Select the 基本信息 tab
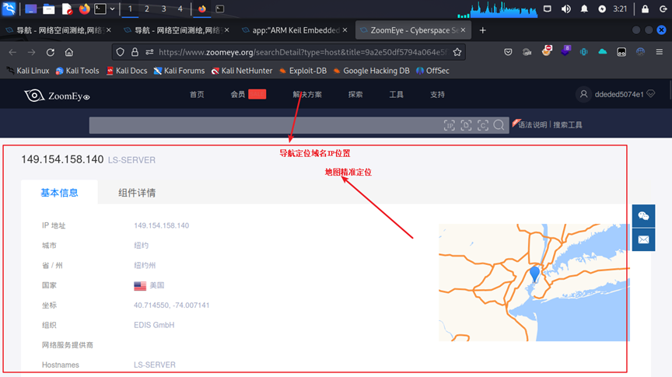This screenshot has height=377, width=672. (x=59, y=193)
